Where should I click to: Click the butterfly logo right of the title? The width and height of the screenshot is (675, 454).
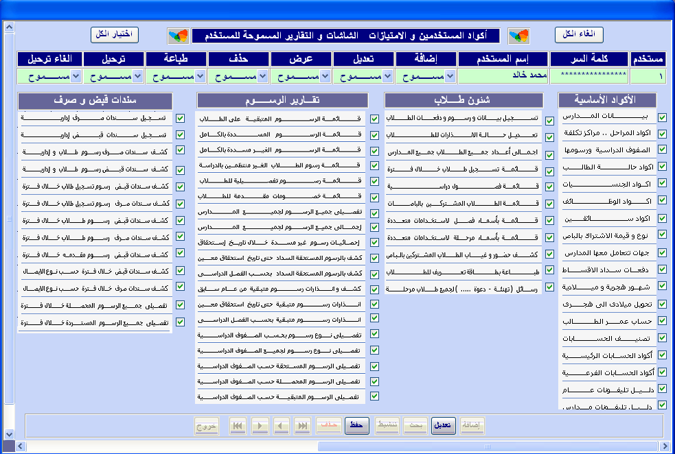pyautogui.click(x=518, y=36)
